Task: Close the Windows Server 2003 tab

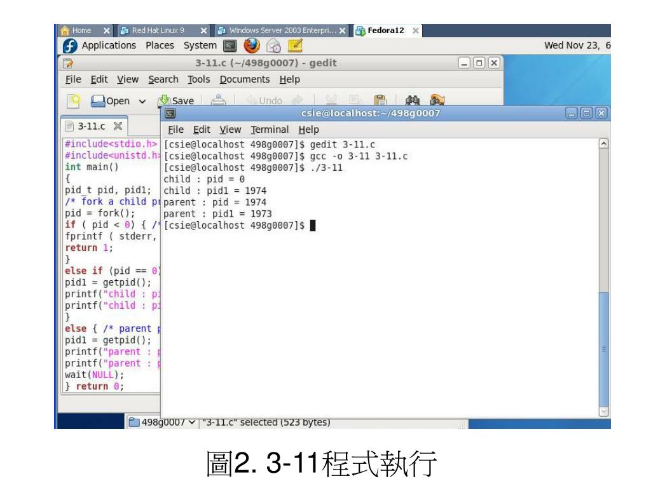Action: tap(342, 30)
